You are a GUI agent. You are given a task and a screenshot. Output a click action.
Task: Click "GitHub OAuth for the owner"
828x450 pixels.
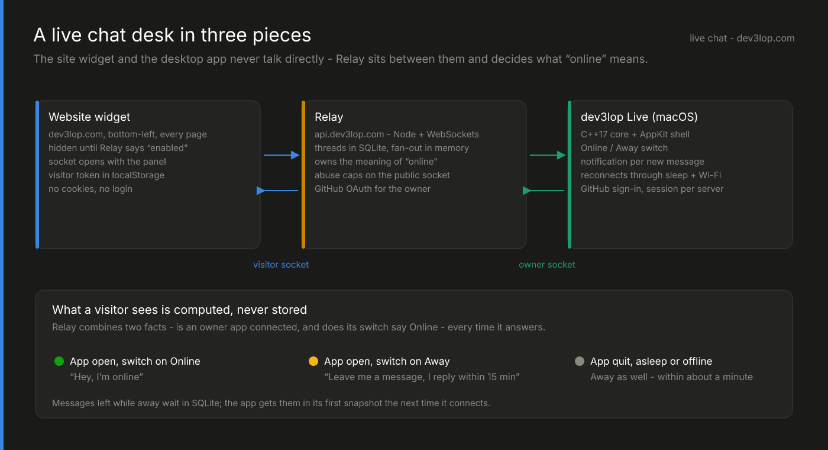pyautogui.click(x=373, y=189)
